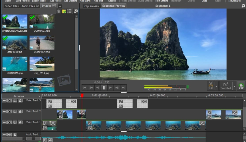Click fade curve icon on first Video Track 1 clip
Image resolution: width=246 pixels, height=142 pixels.
45,123
